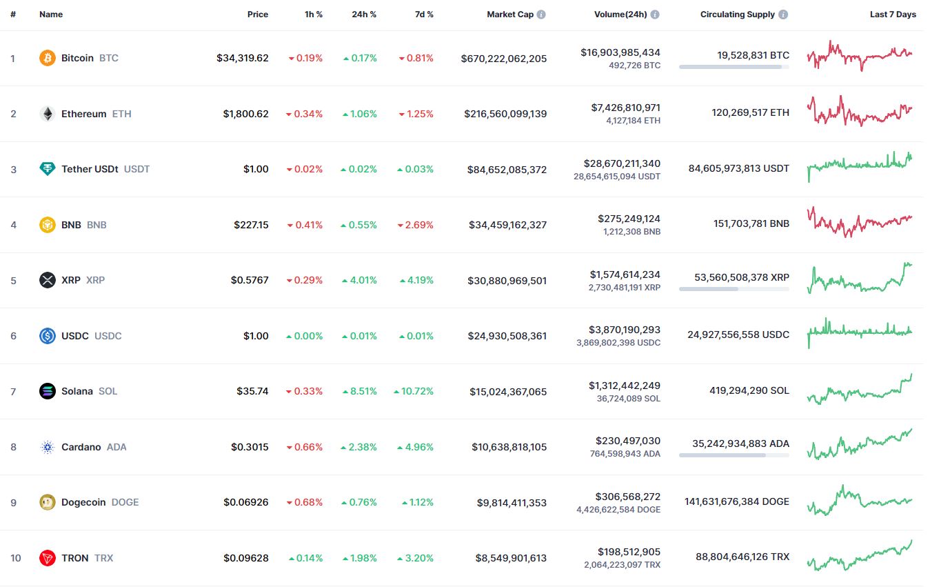Click Bitcoin volume $16,903,985,434 link
Screen dimensions: 930x587
[620, 52]
